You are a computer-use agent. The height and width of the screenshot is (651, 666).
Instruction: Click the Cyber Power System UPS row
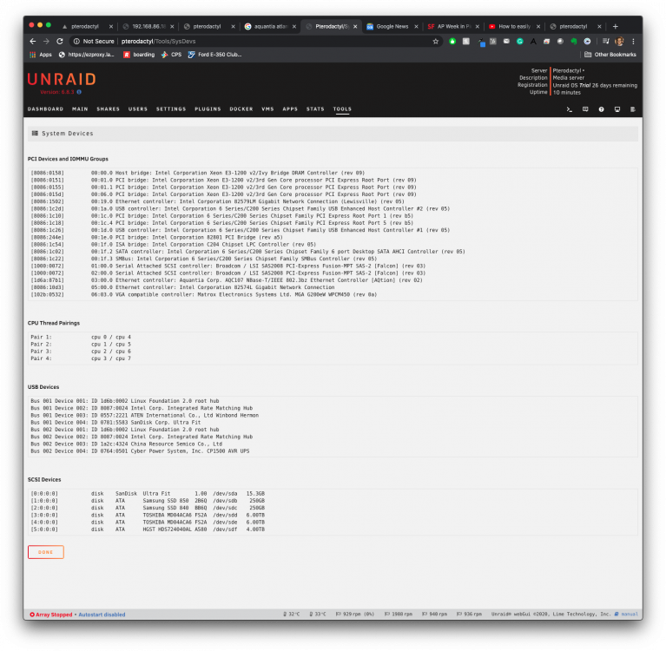click(x=140, y=451)
